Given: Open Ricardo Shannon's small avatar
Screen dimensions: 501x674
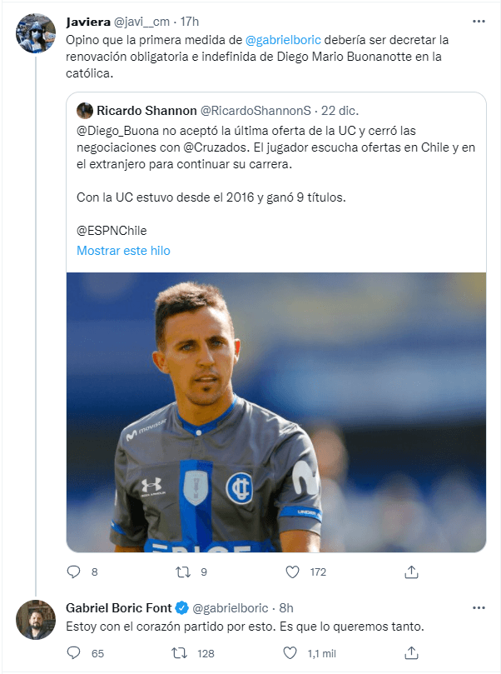Looking at the screenshot, I should pyautogui.click(x=85, y=111).
